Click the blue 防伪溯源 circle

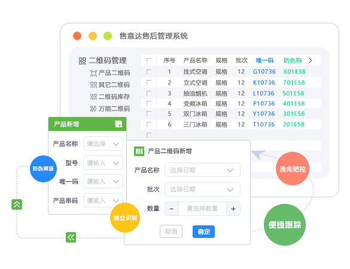(x=43, y=169)
